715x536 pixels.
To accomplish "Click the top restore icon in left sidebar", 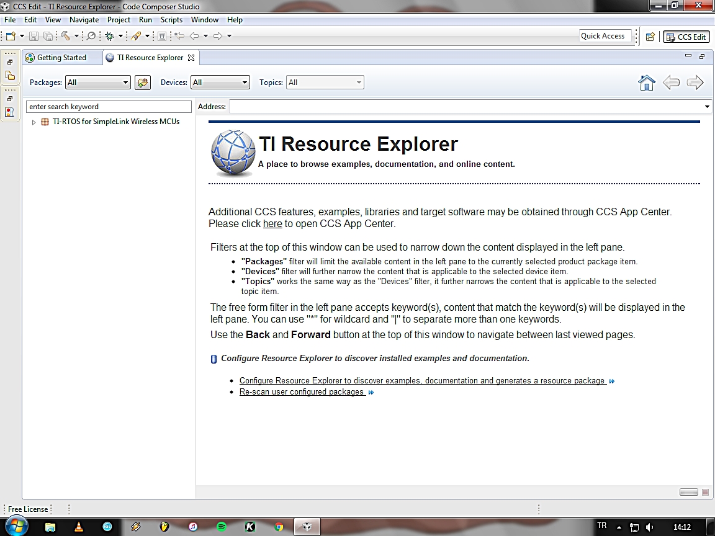I will pyautogui.click(x=10, y=62).
